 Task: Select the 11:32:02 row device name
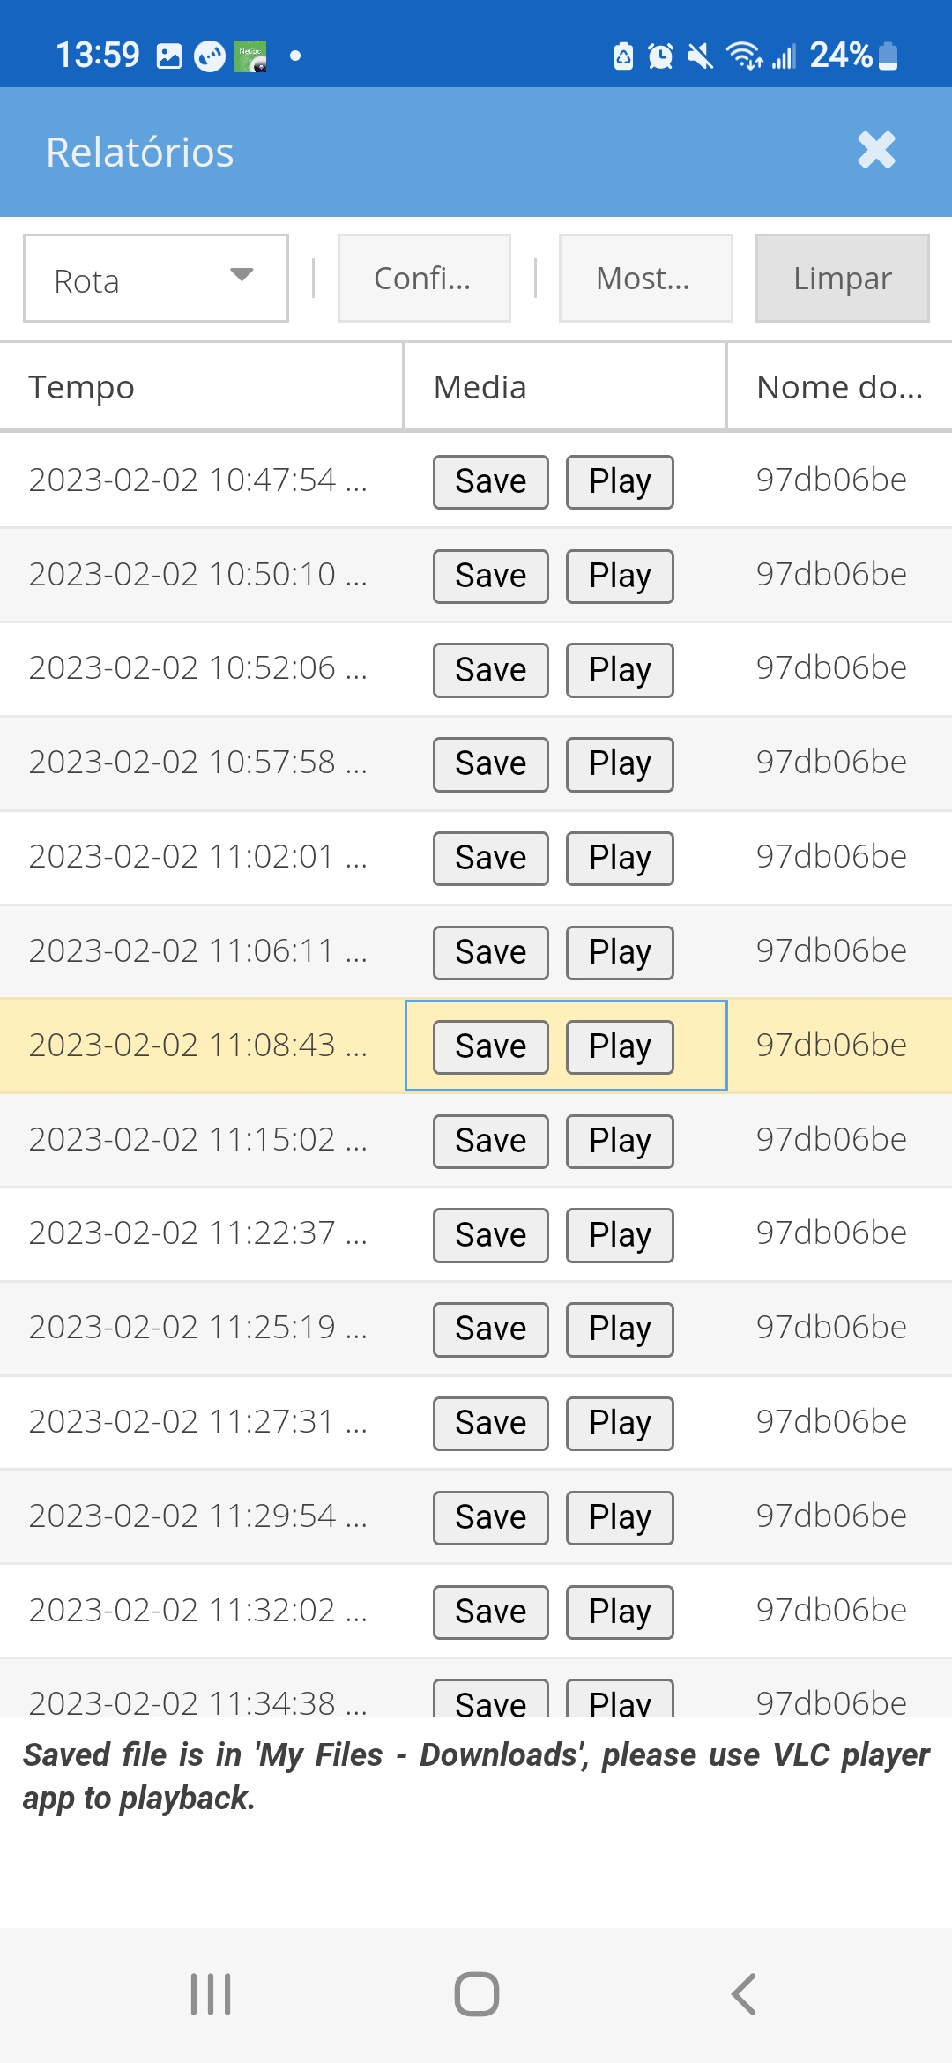pyautogui.click(x=831, y=1610)
